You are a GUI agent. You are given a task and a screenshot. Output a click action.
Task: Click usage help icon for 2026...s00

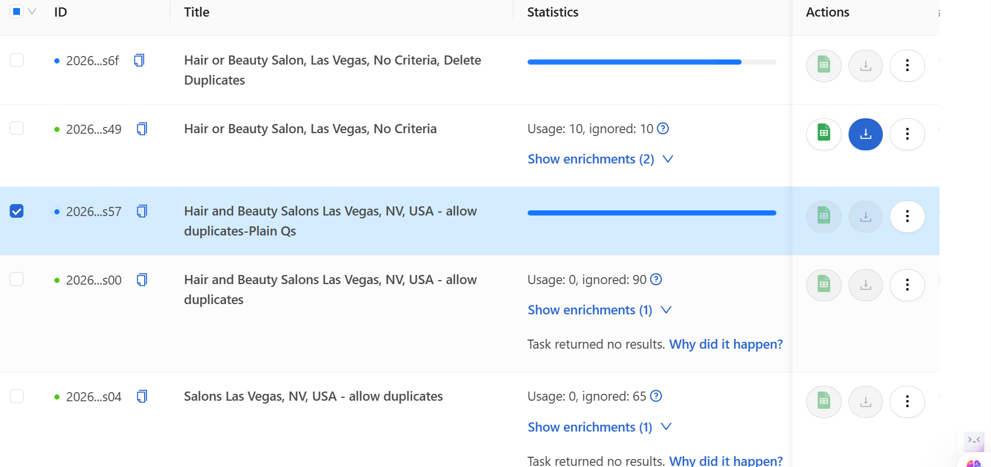[656, 280]
